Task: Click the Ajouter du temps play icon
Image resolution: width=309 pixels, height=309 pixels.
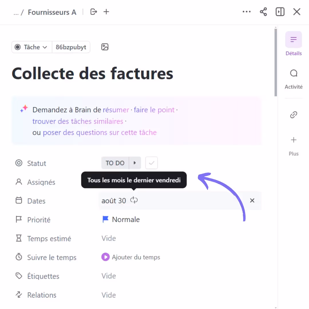Action: pos(106,257)
